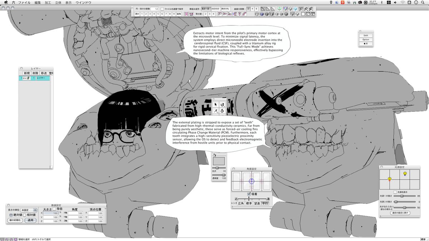The height and width of the screenshot is (241, 429).
Task: Open the ウインドウ menu
Action: 83,2
